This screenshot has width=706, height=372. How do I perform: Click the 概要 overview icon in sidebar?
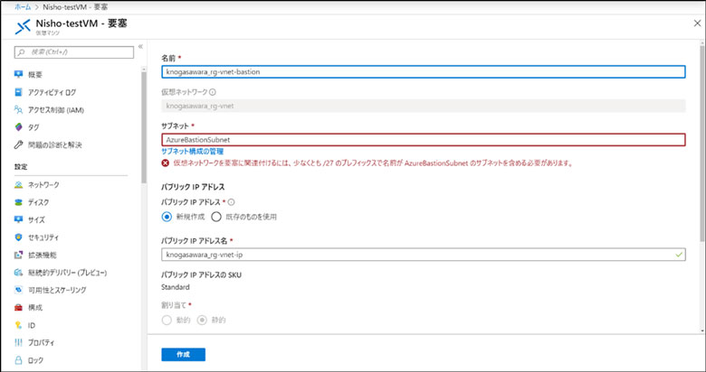[x=18, y=74]
